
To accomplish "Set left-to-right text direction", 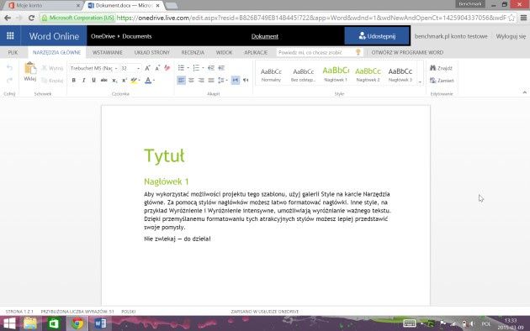I will click(236, 81).
